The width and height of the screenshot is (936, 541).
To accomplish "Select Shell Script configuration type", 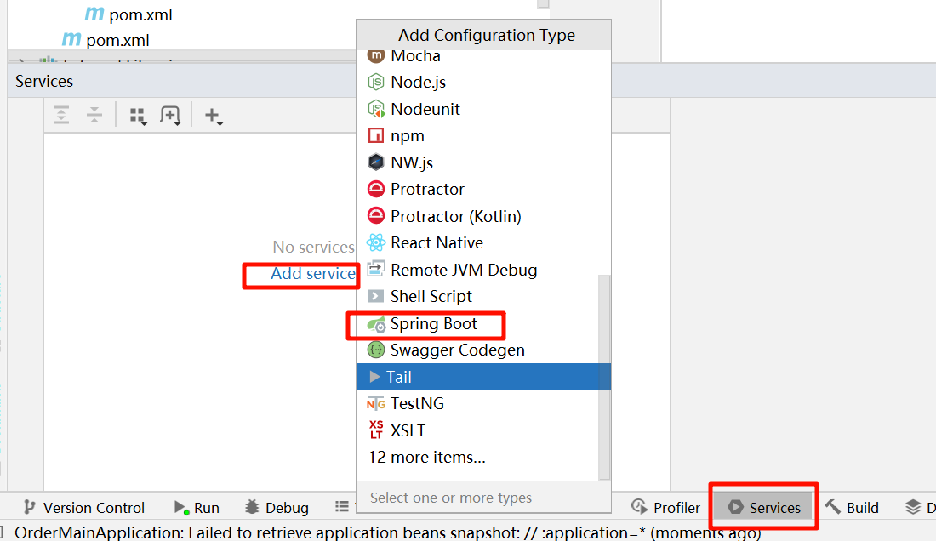I will (x=477, y=297).
